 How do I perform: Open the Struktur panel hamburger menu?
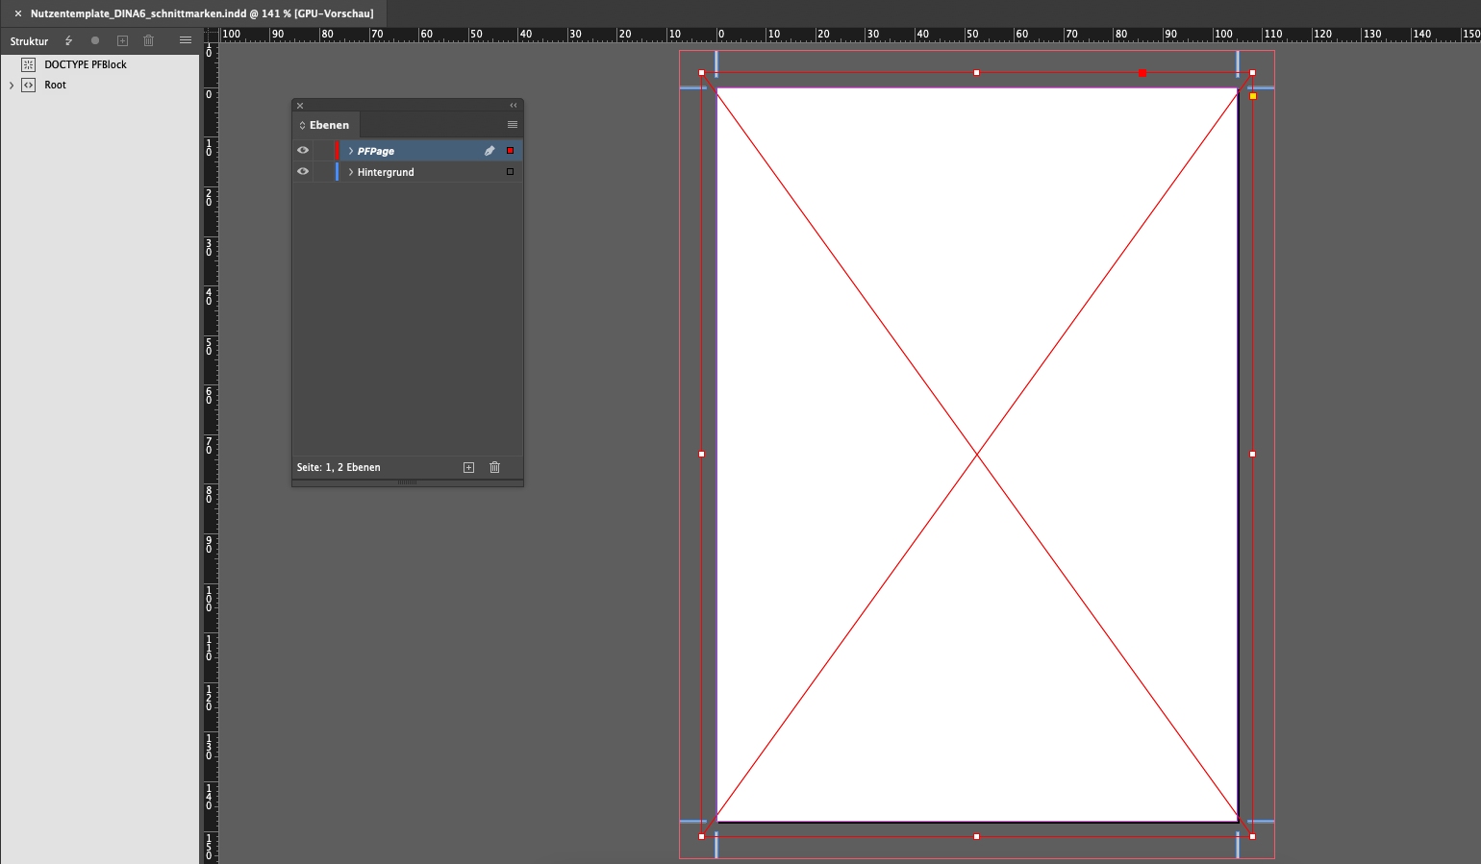(x=186, y=40)
